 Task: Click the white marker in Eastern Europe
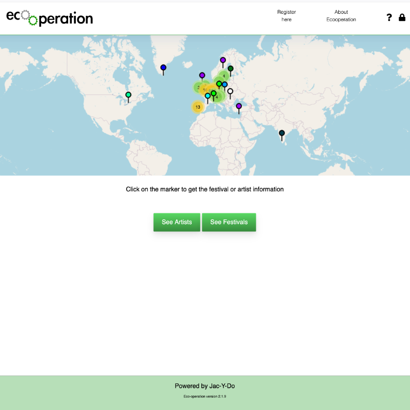(230, 92)
